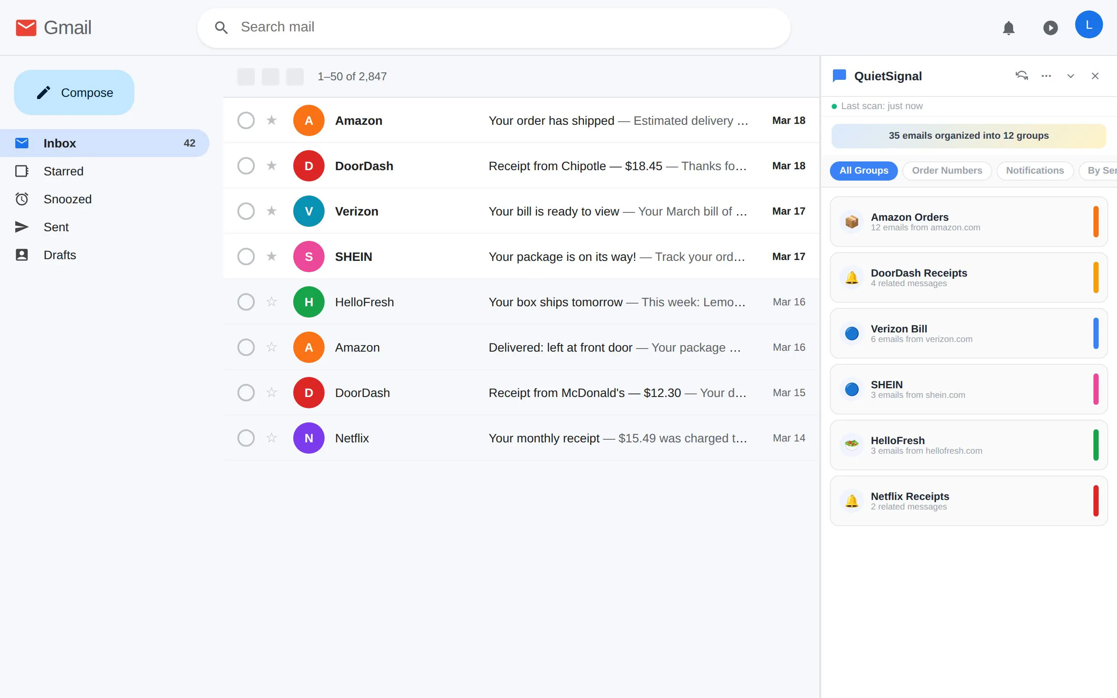Click the Compose button

(x=74, y=92)
